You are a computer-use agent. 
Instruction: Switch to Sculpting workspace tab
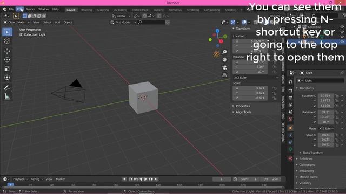tap(103, 10)
